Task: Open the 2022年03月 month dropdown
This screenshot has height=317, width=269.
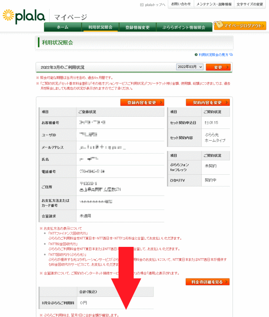Action: click(190, 67)
